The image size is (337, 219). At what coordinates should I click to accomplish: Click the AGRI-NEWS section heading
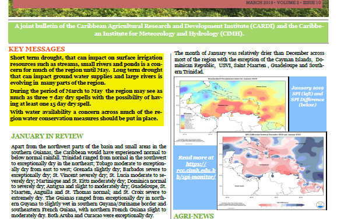coord(194,216)
